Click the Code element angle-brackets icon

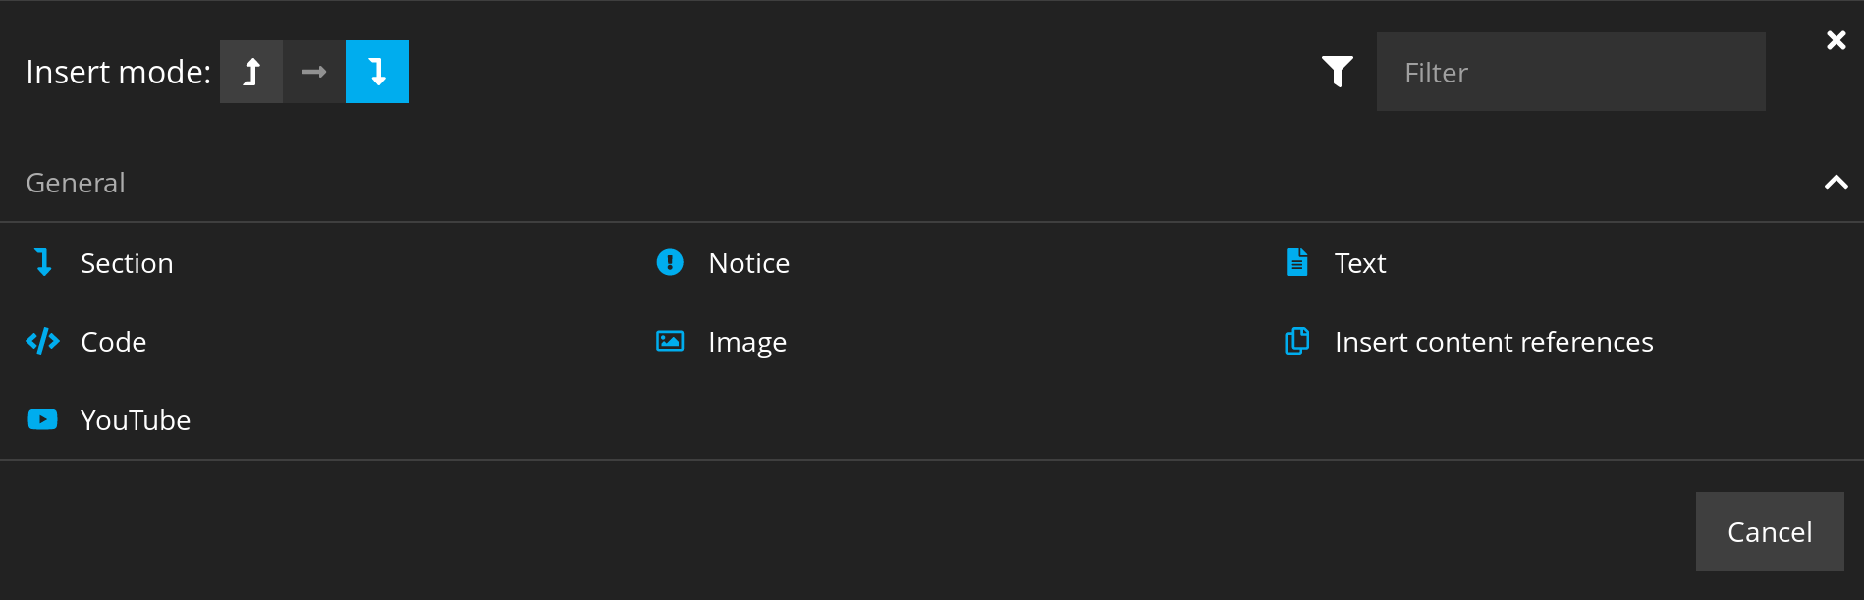pyautogui.click(x=43, y=341)
